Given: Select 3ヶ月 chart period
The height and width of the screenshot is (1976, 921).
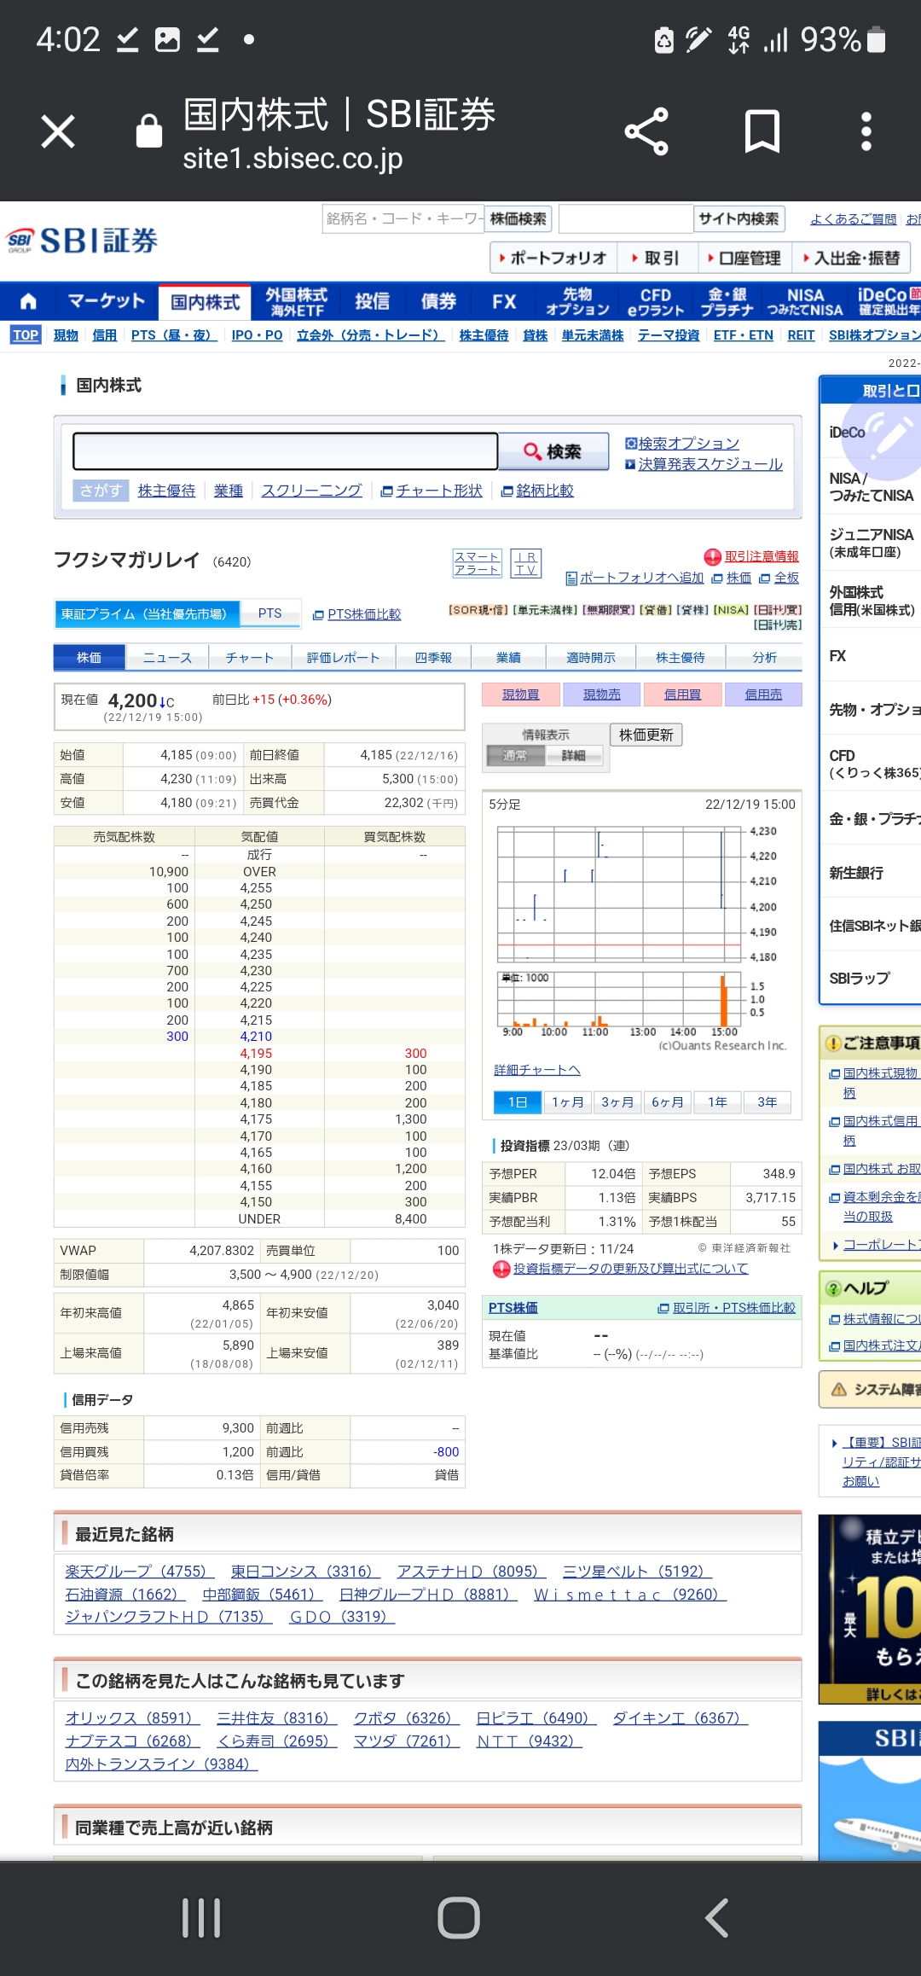Looking at the screenshot, I should click(617, 1102).
